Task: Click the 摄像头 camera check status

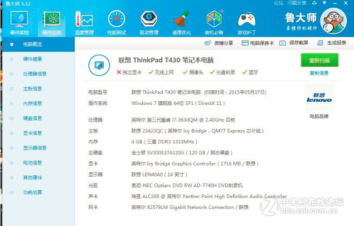Action: tap(193, 72)
